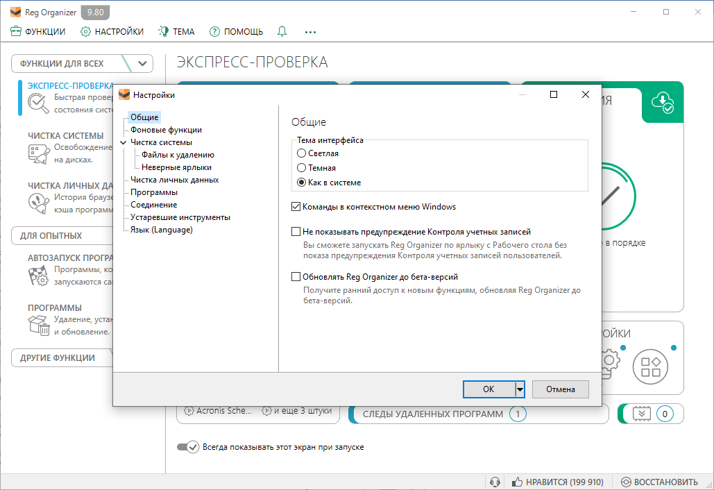Click the three-dots menu in the toolbar
Screen dimensions: 714x490
(309, 31)
